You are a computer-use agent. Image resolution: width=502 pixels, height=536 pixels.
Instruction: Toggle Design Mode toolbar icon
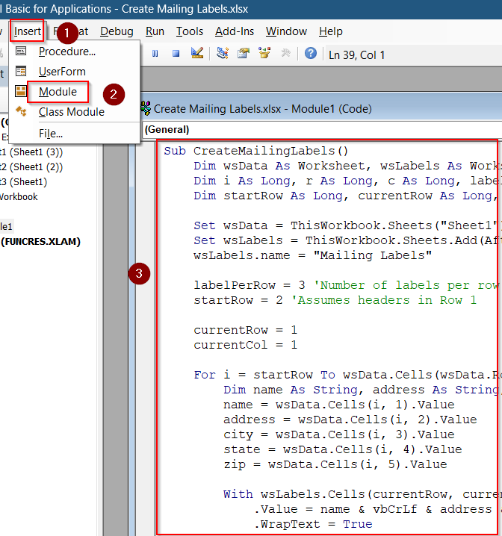coord(197,53)
